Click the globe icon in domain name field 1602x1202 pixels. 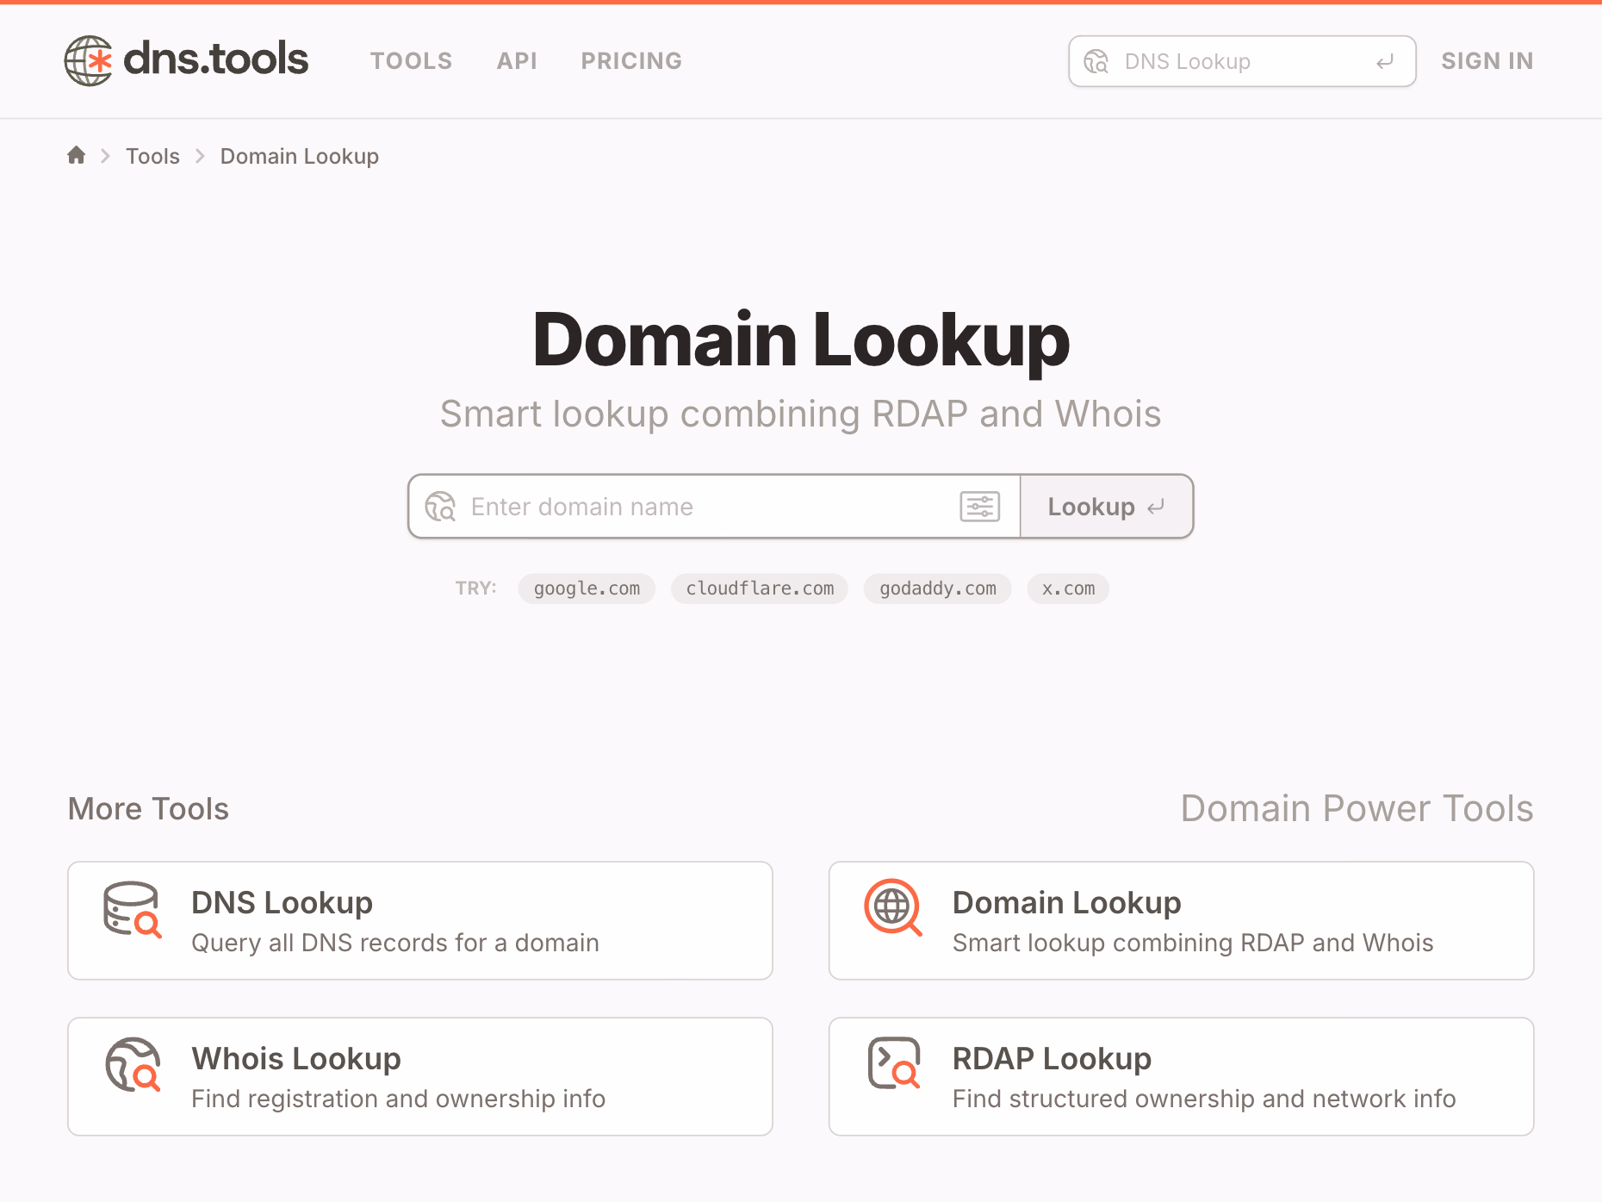[x=440, y=507]
